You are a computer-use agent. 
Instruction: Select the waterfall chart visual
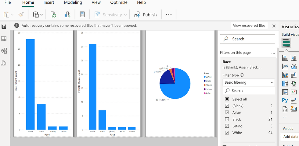click(294, 75)
